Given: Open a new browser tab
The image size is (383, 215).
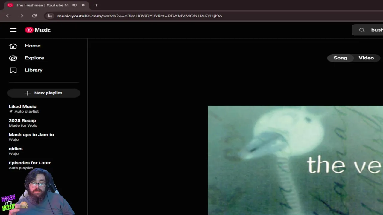Looking at the screenshot, I should (x=96, y=5).
